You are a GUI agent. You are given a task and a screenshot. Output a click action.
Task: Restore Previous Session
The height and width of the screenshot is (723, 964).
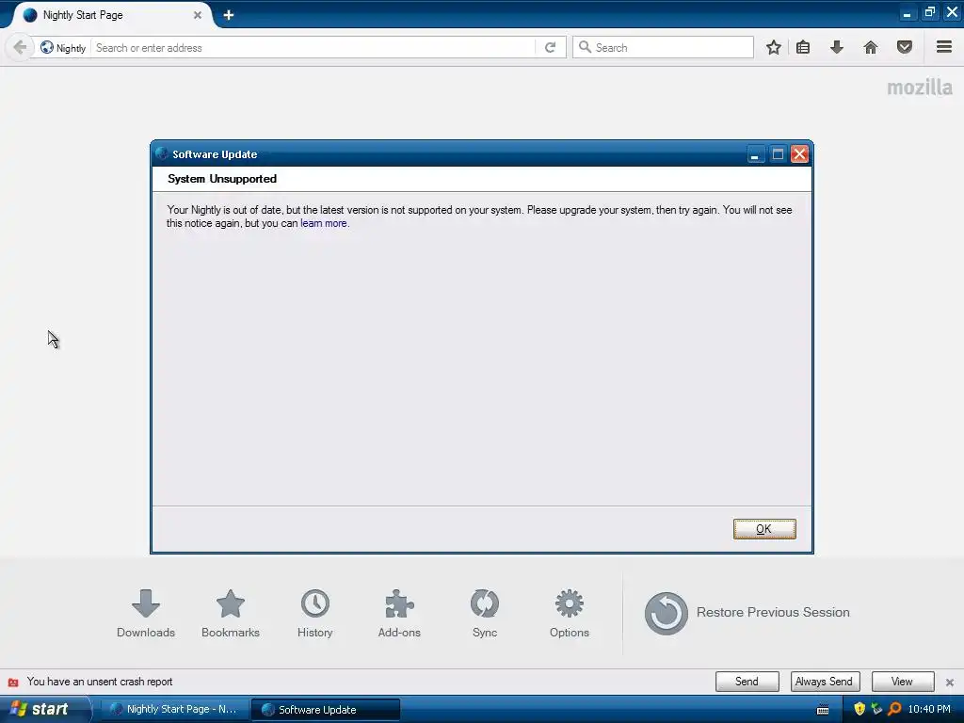click(747, 613)
